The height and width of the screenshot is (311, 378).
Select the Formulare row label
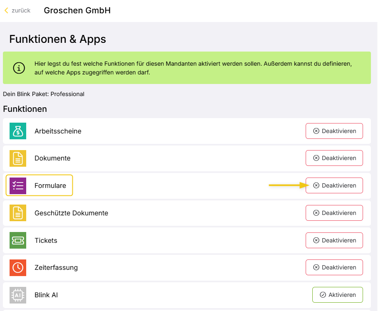point(50,185)
